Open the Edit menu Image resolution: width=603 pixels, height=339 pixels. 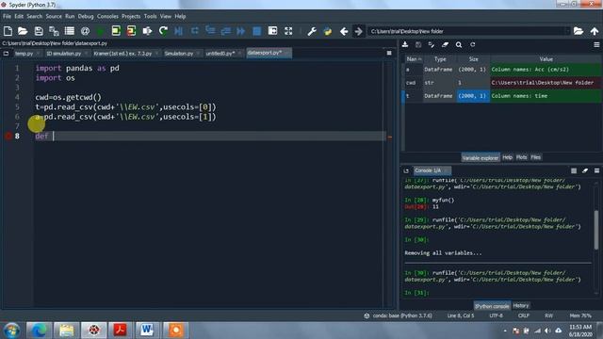tap(19, 16)
